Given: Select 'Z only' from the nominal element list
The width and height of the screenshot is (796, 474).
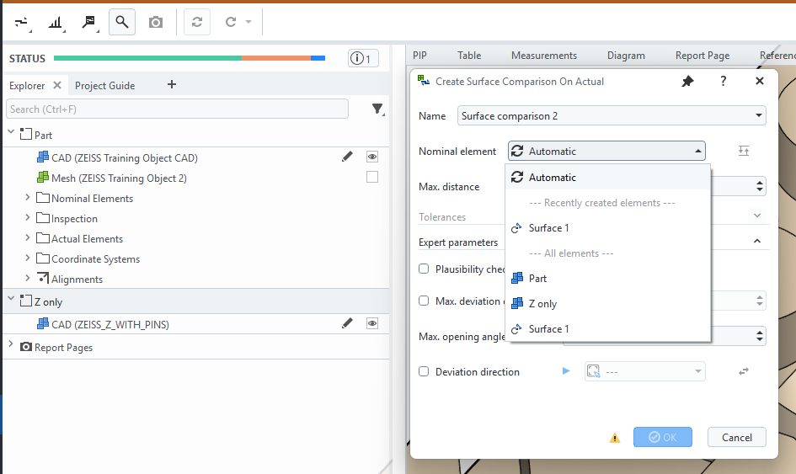Looking at the screenshot, I should click(542, 304).
